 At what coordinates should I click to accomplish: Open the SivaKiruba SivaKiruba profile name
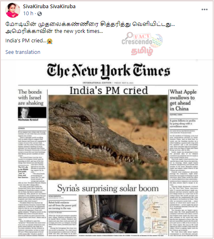(49, 7)
